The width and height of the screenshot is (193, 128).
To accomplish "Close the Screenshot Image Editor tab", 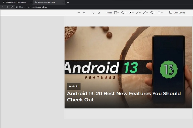I will [63, 2].
